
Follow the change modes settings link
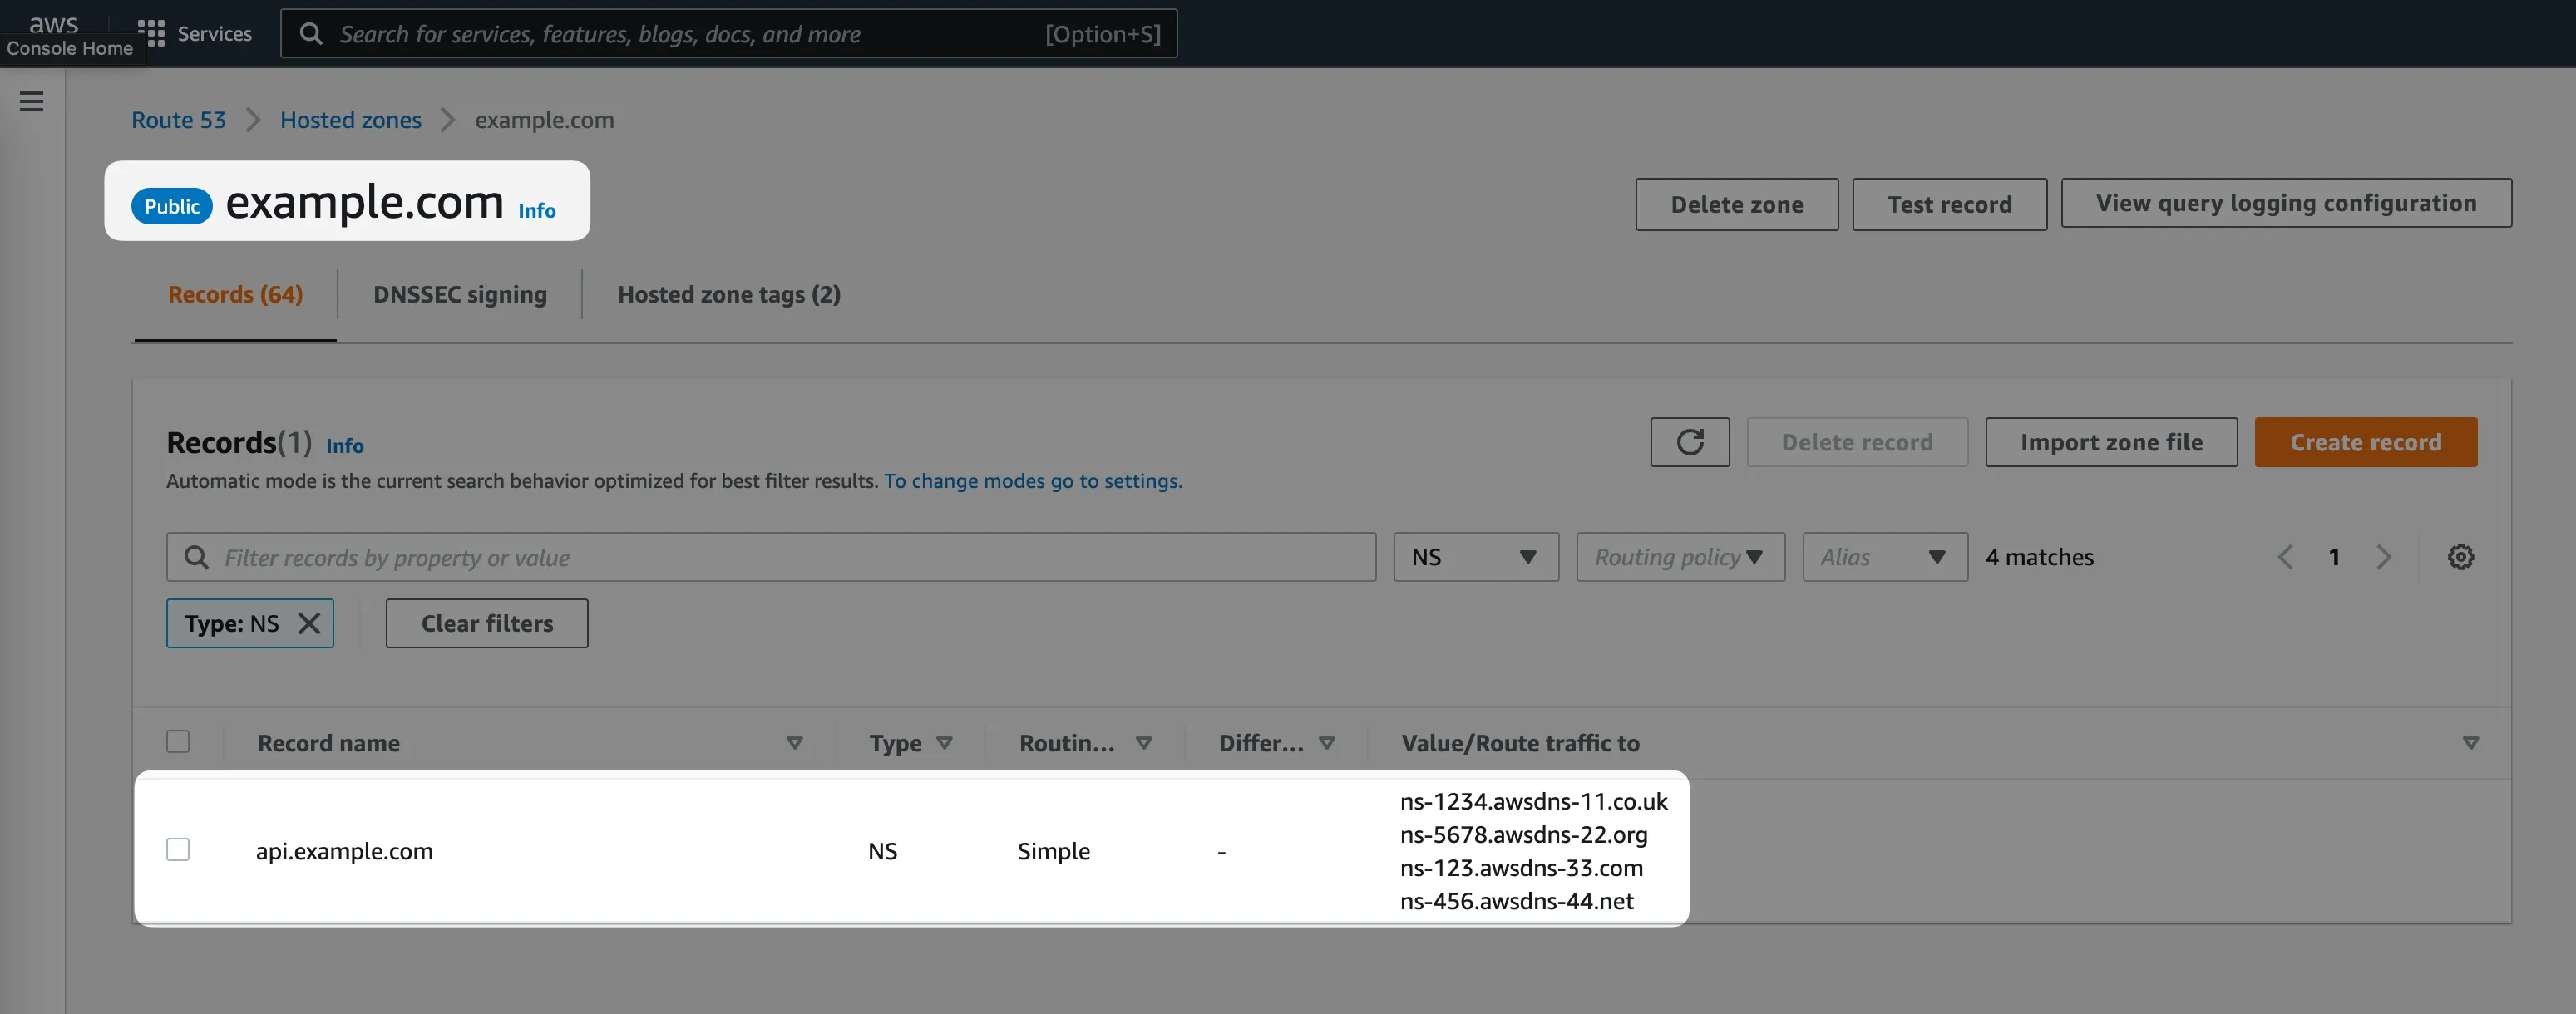coord(1032,481)
